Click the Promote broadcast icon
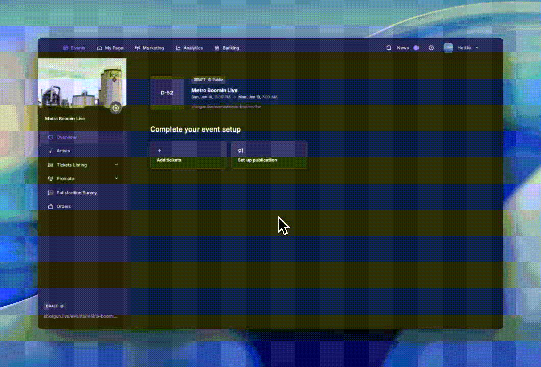The width and height of the screenshot is (541, 367). click(x=51, y=179)
